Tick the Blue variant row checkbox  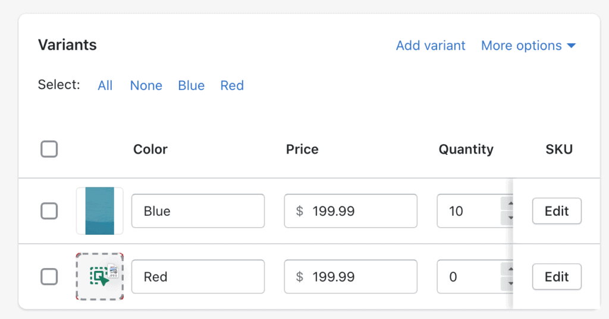click(x=49, y=211)
